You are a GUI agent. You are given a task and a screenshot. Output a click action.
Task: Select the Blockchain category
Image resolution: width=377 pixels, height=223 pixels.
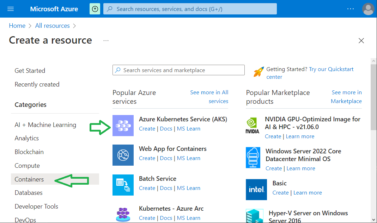pos(29,152)
